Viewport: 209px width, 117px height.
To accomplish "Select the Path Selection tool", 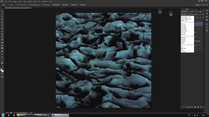I will point(2,57).
